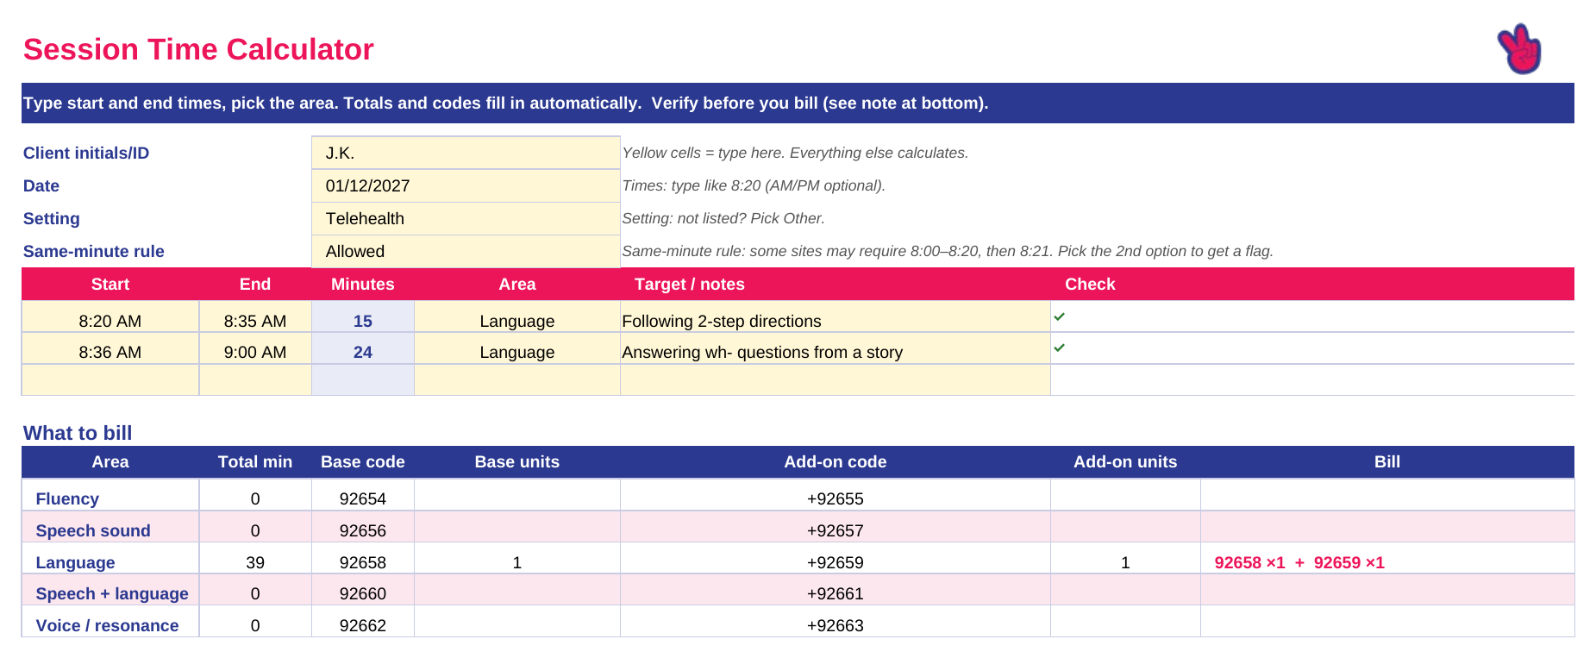Click the Language total minutes value 39
Screen dimensions: 1596x658
click(255, 562)
